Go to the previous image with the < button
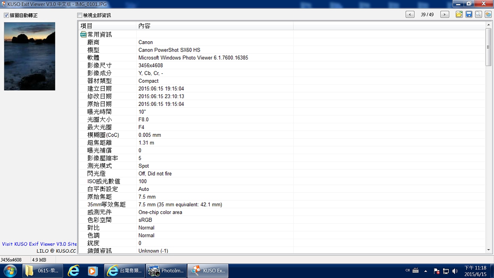 point(410,15)
